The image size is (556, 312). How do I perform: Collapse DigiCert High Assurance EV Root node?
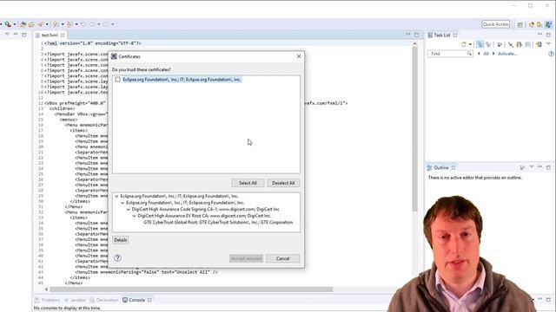135,216
